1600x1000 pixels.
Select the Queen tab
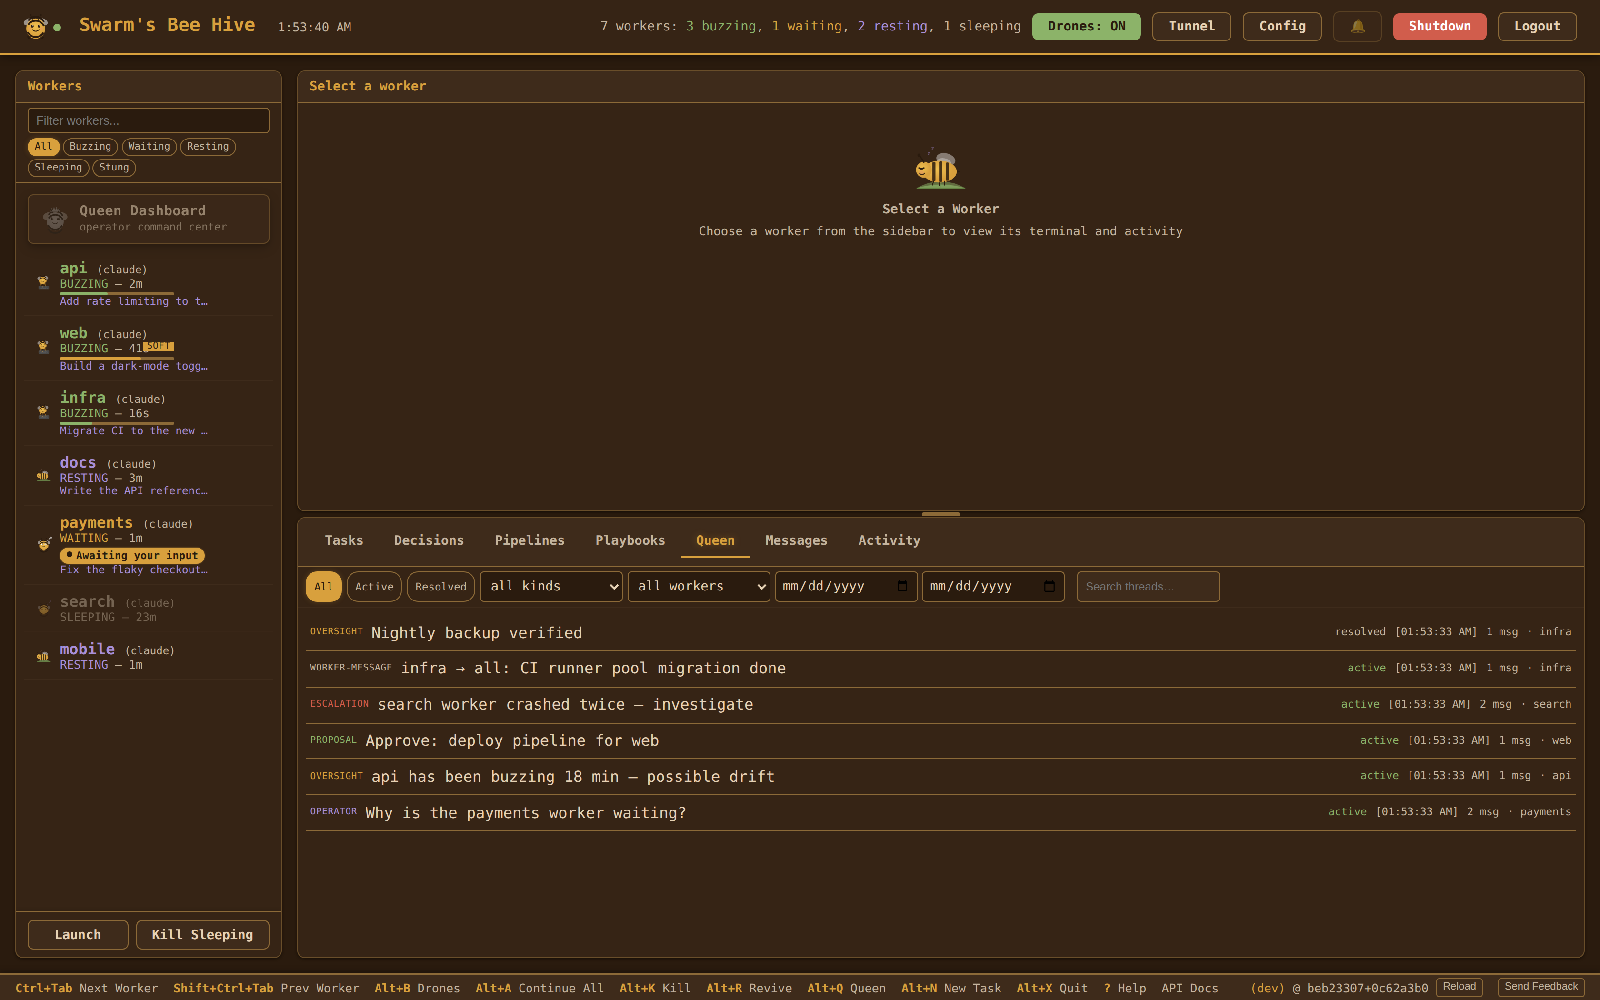coord(715,540)
